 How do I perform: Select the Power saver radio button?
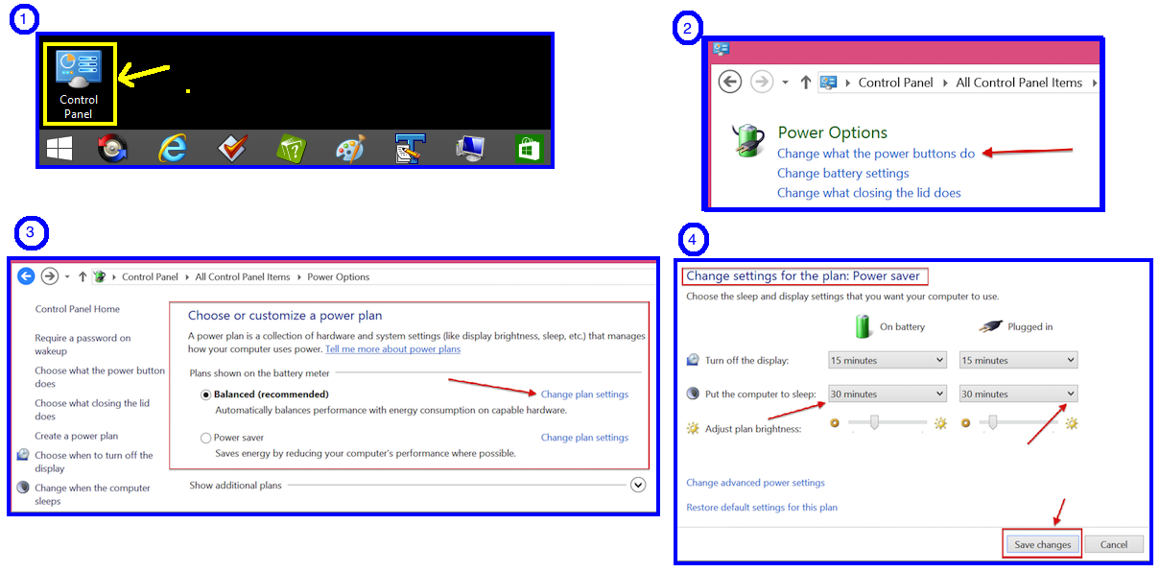(x=205, y=438)
